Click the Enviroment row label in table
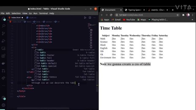Screen dimensions: 196x110 pyautogui.click(x=106, y=58)
